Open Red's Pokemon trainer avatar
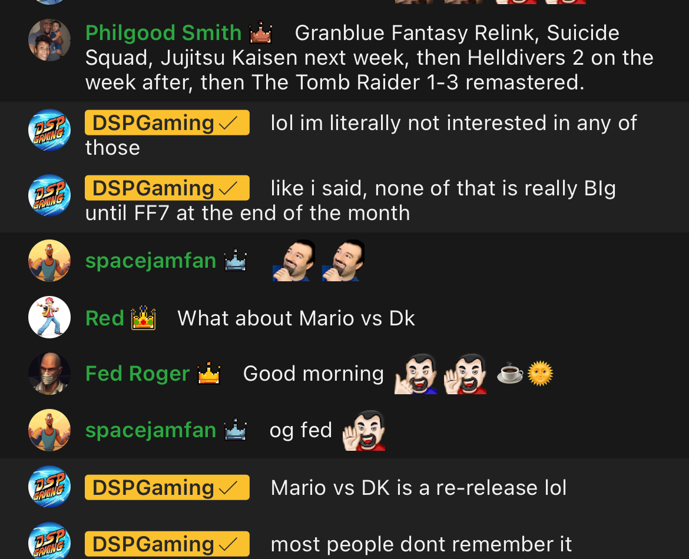The image size is (689, 559). (49, 317)
